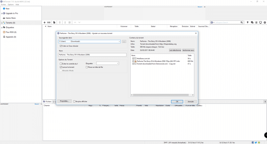The height and width of the screenshot is (144, 267).
Task: Click the lightbulb icon in the toolbar
Action: coord(248,22)
